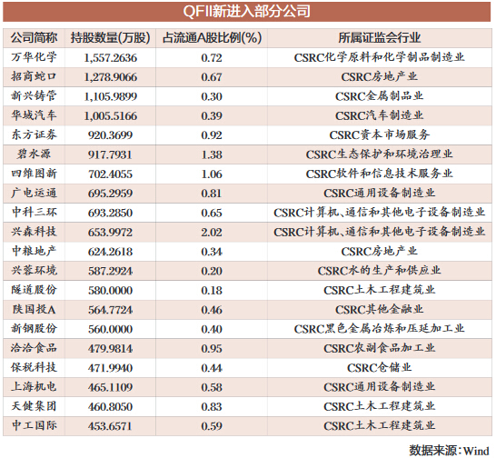Image resolution: width=496 pixels, height=458 pixels.
Task: Select company name 万华化学
Action: (34, 57)
